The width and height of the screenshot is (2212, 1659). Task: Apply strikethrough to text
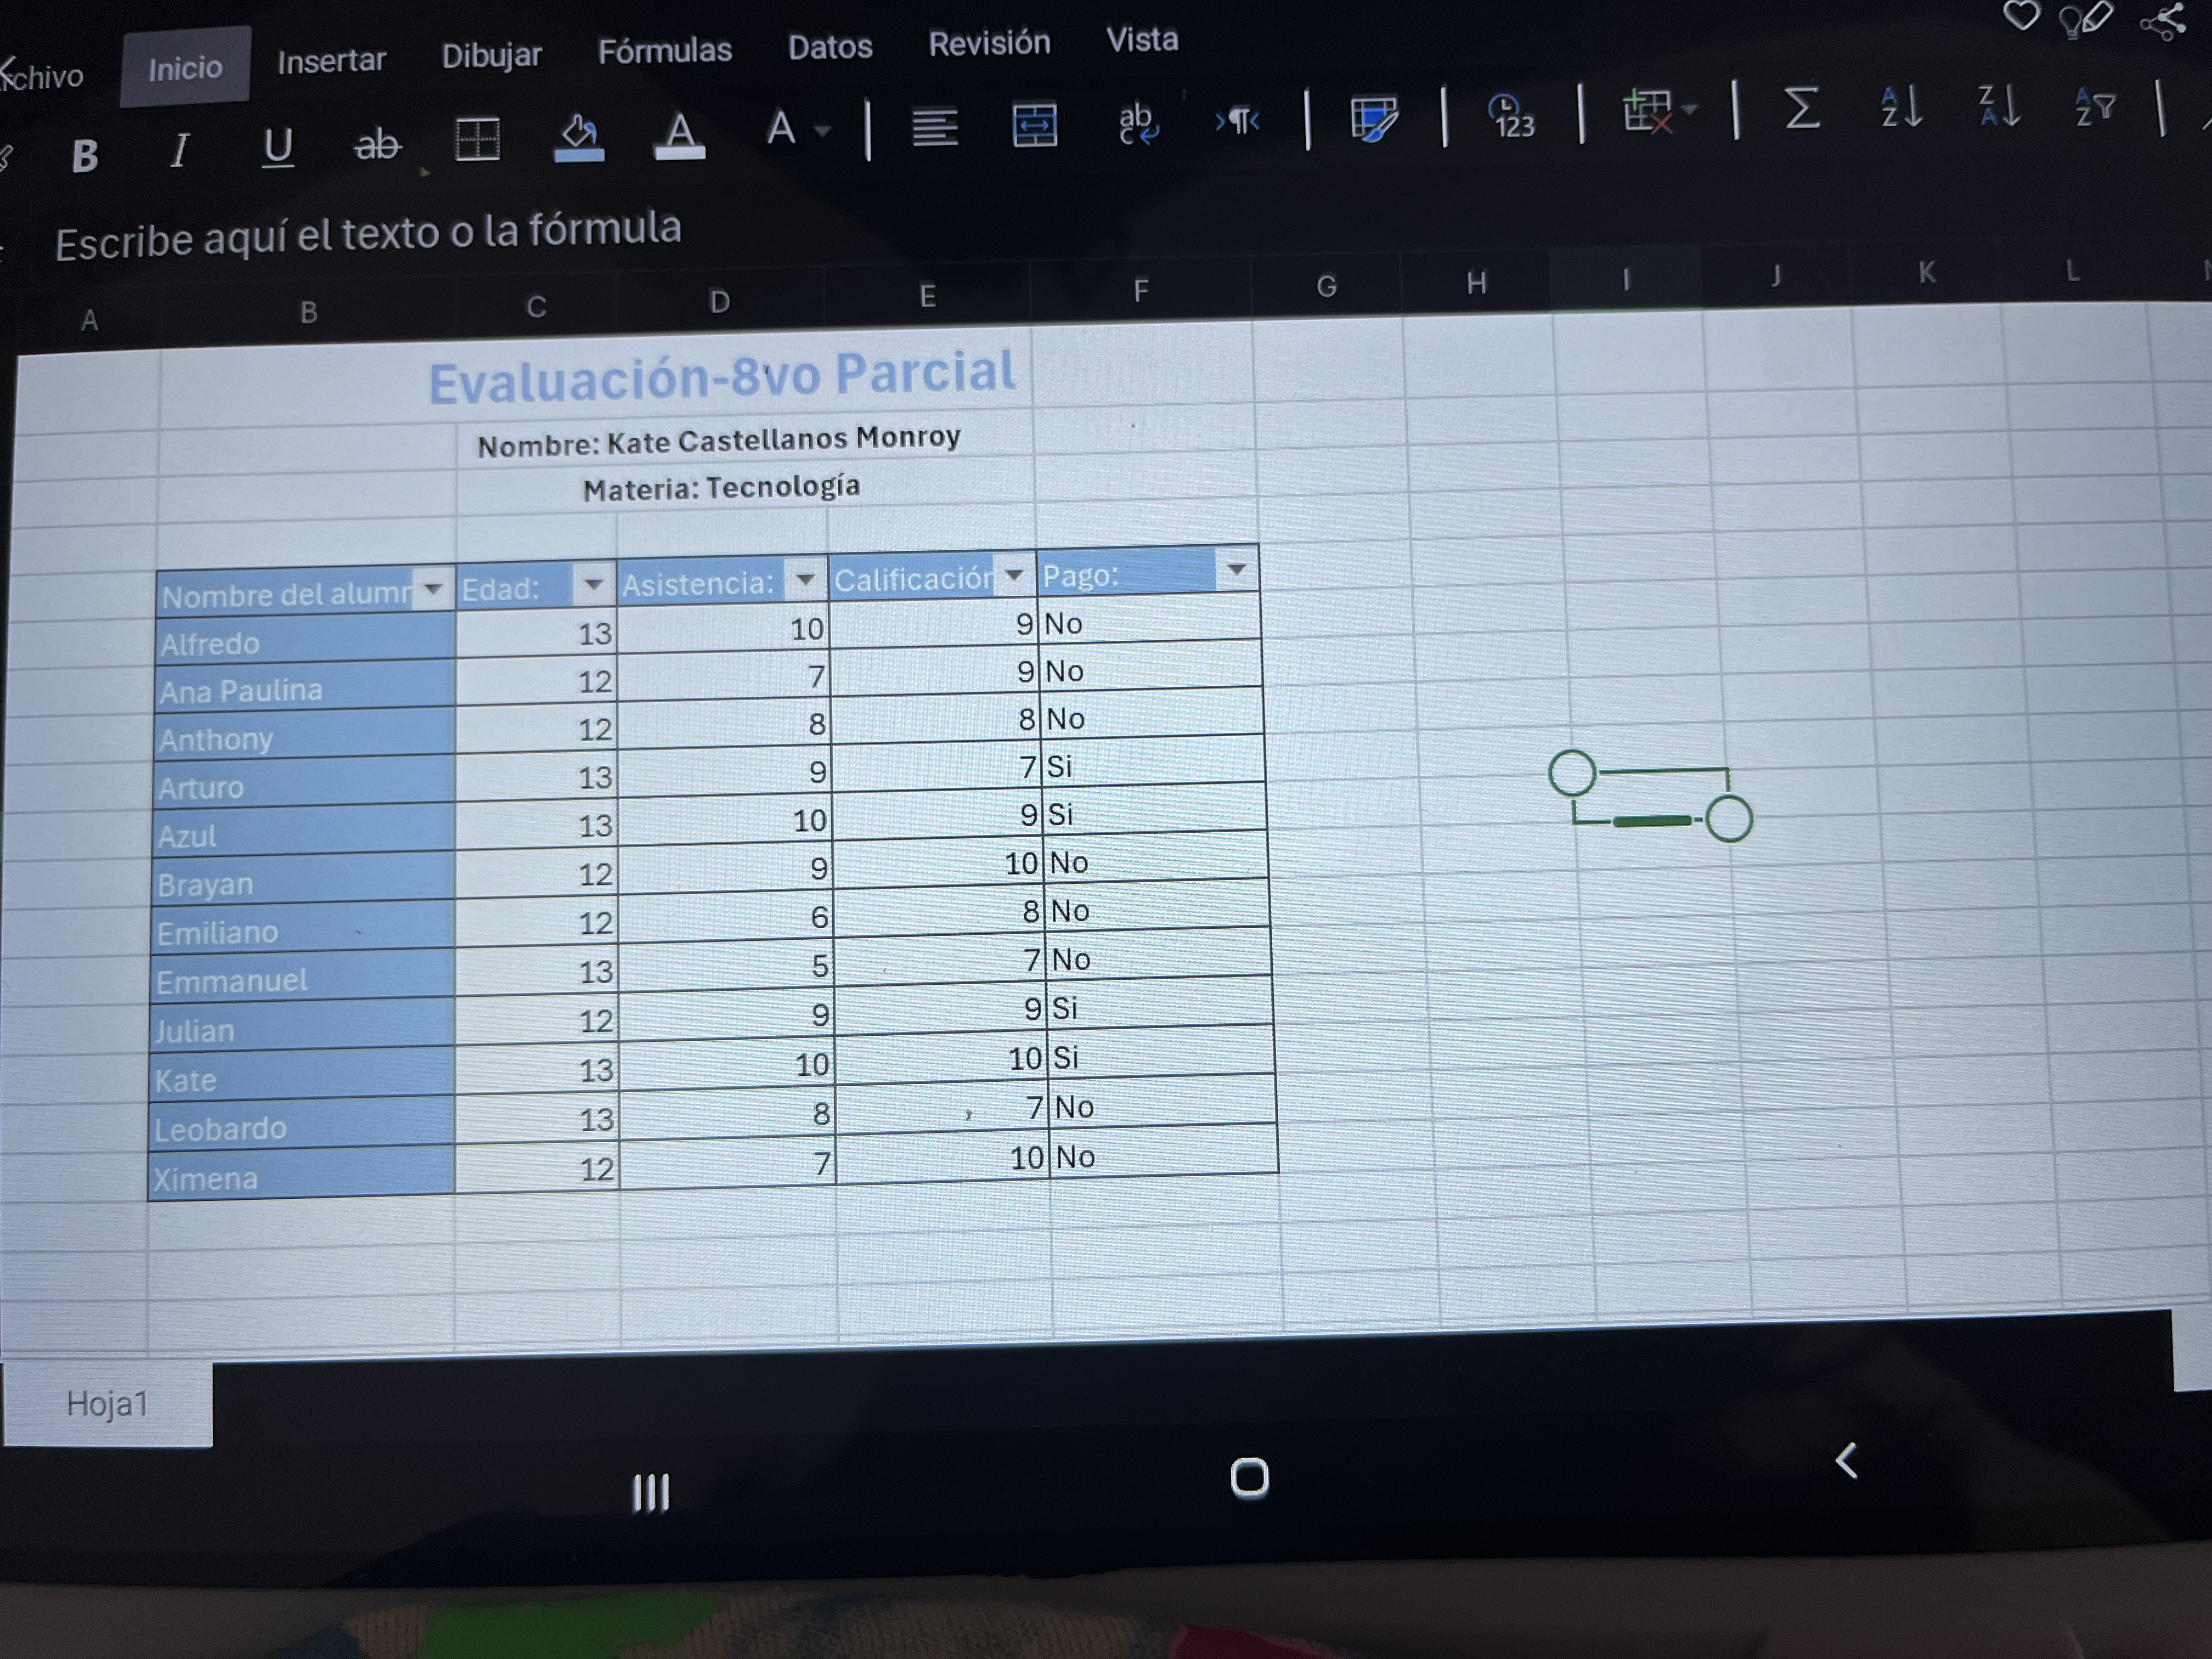click(x=377, y=145)
